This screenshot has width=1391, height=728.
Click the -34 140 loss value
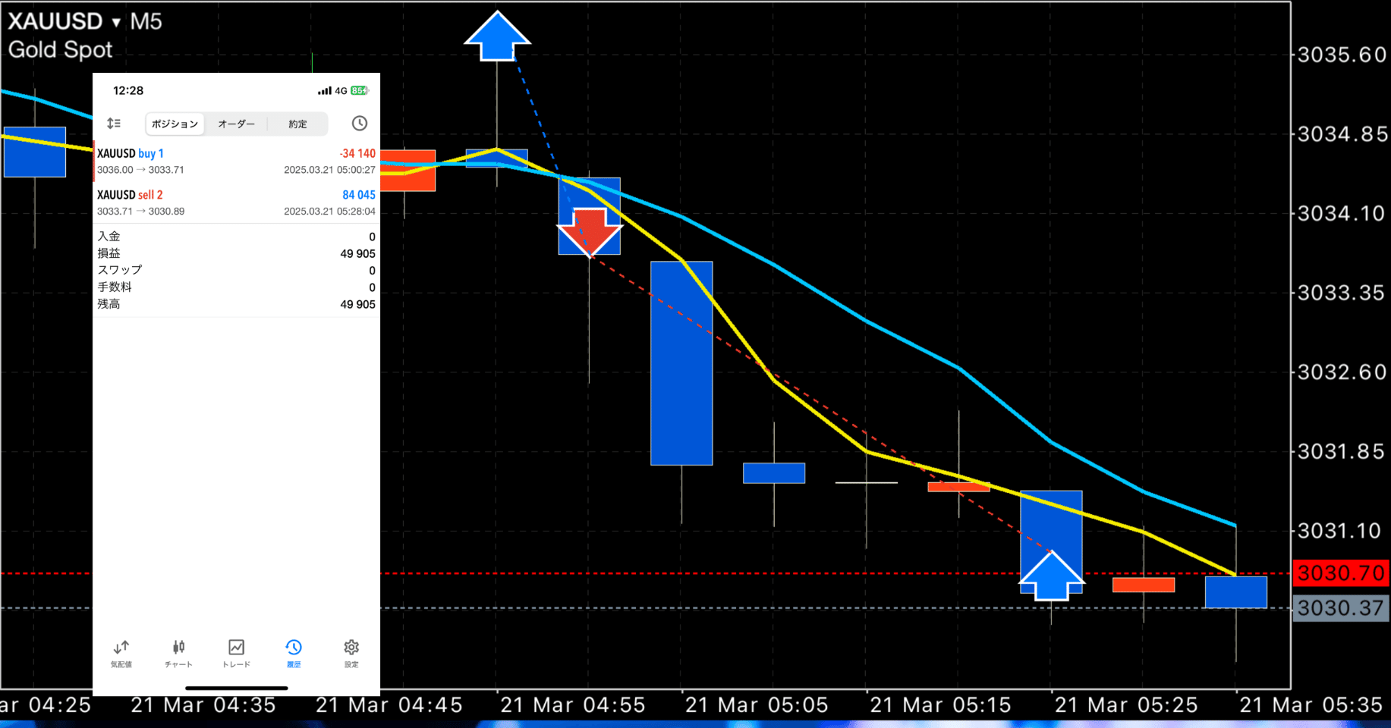[x=357, y=153]
